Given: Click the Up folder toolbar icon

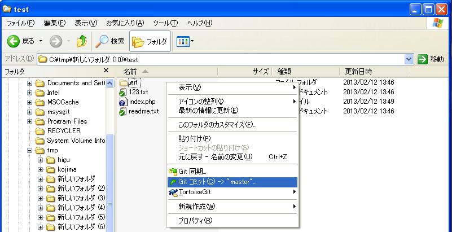Looking at the screenshot, I should 82,41.
